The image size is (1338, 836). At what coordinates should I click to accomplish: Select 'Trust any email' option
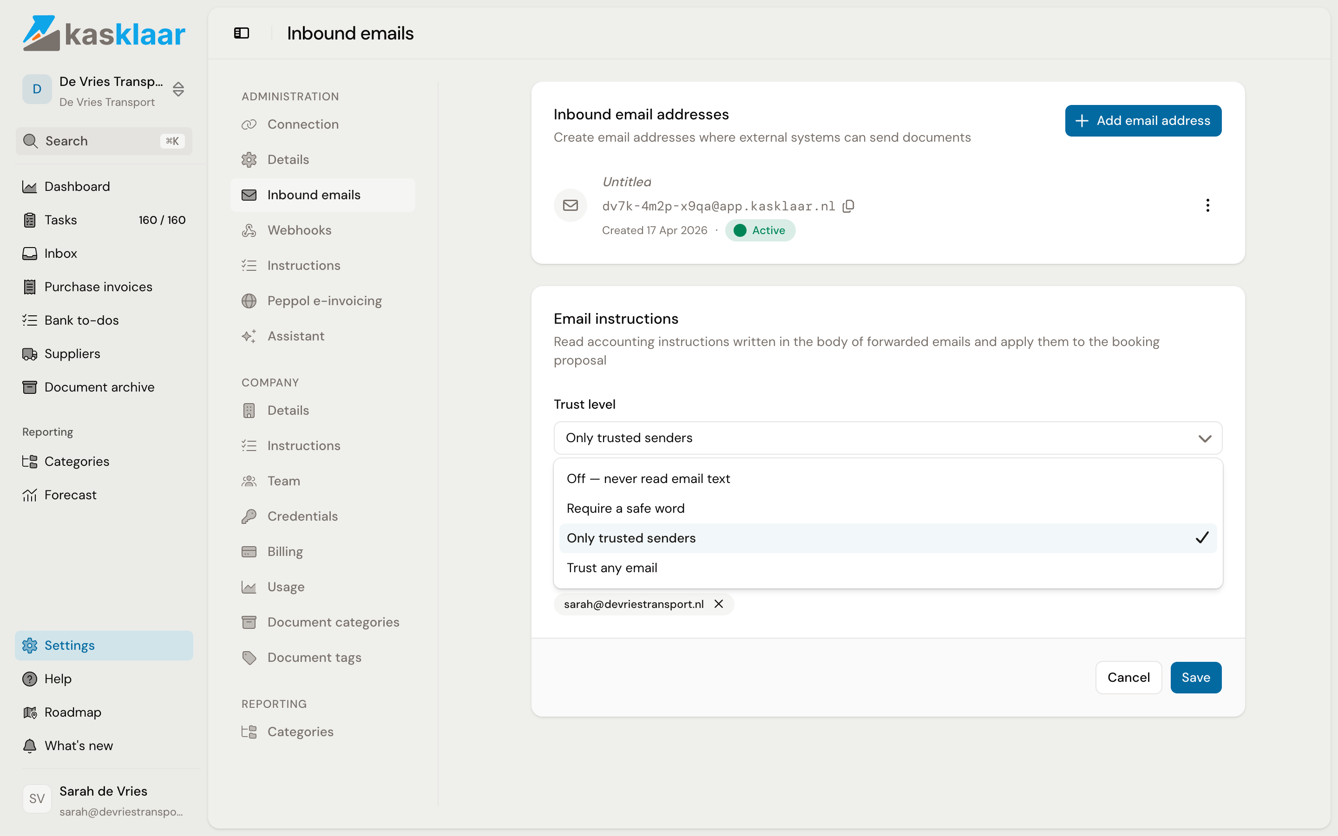coord(888,568)
